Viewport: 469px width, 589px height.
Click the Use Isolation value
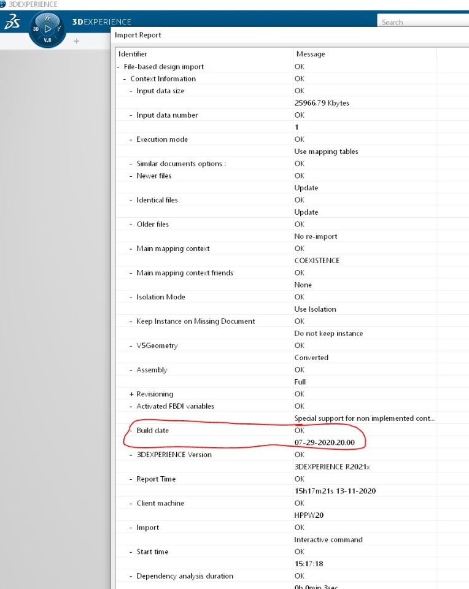(316, 309)
